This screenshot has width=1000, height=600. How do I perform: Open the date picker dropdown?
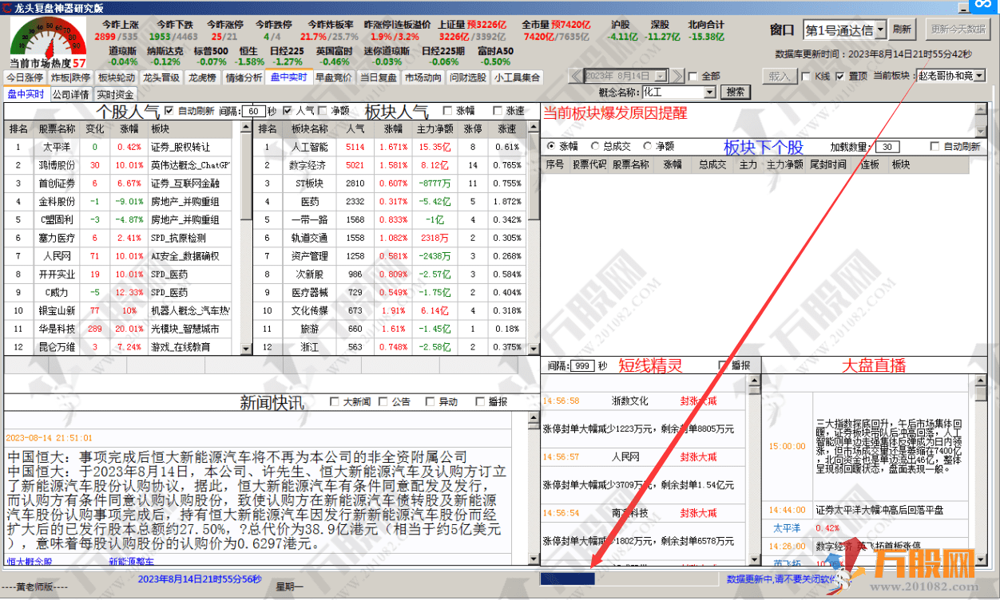coord(660,76)
